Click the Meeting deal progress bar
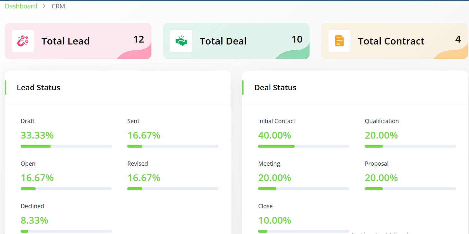The height and width of the screenshot is (234, 469). pyautogui.click(x=303, y=189)
